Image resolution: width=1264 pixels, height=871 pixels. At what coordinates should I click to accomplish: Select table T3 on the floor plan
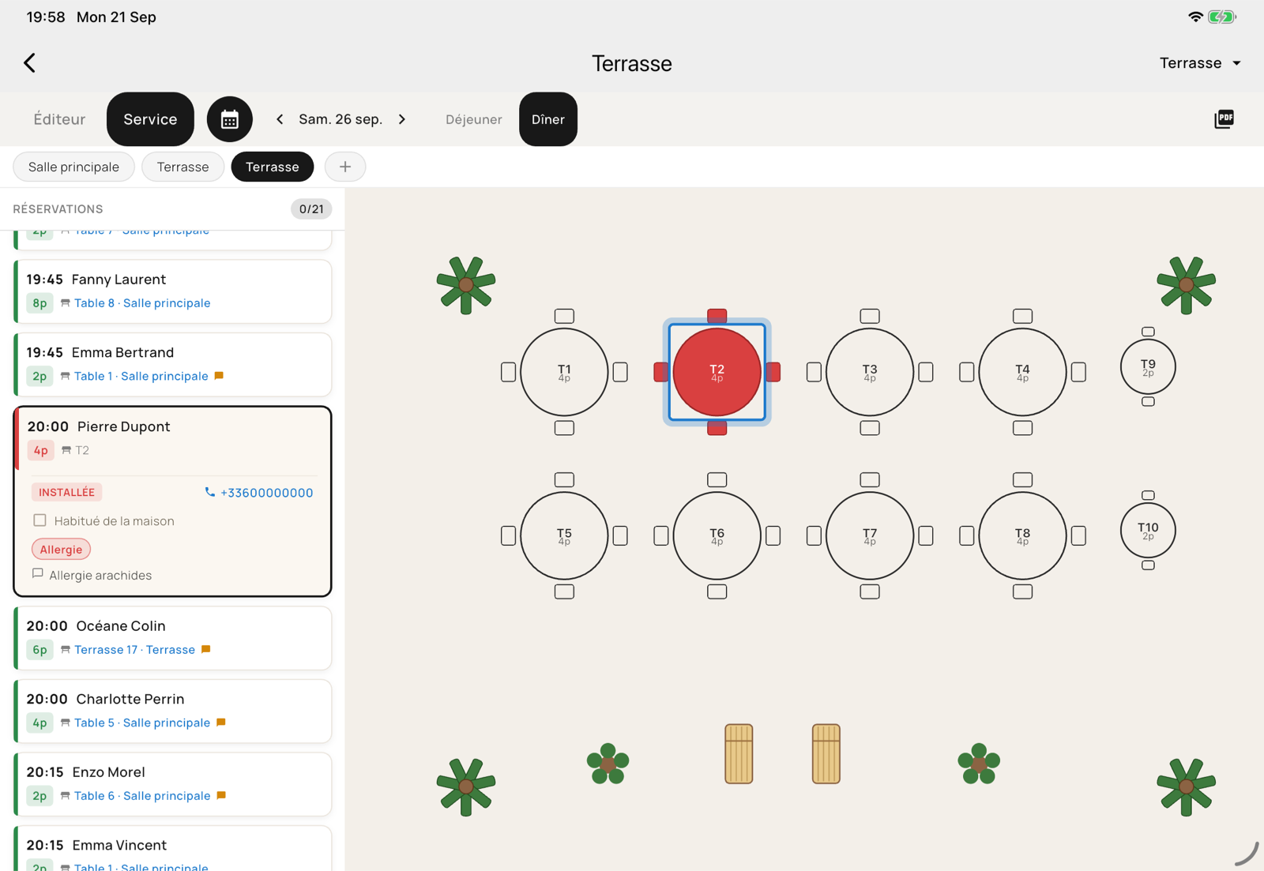tap(870, 372)
